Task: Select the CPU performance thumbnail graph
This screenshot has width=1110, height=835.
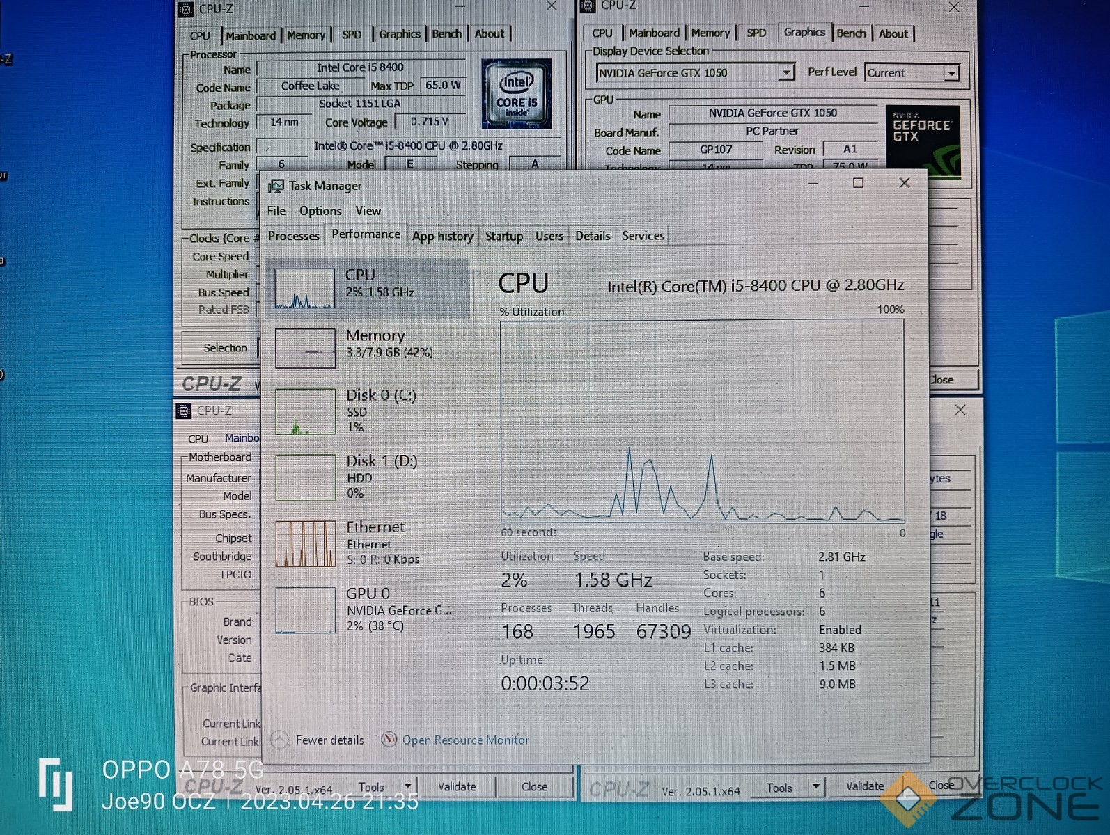Action: [305, 288]
